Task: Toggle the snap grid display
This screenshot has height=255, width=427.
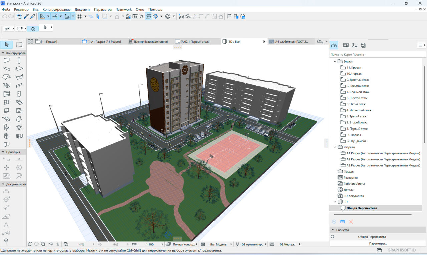Action: click(x=80, y=16)
